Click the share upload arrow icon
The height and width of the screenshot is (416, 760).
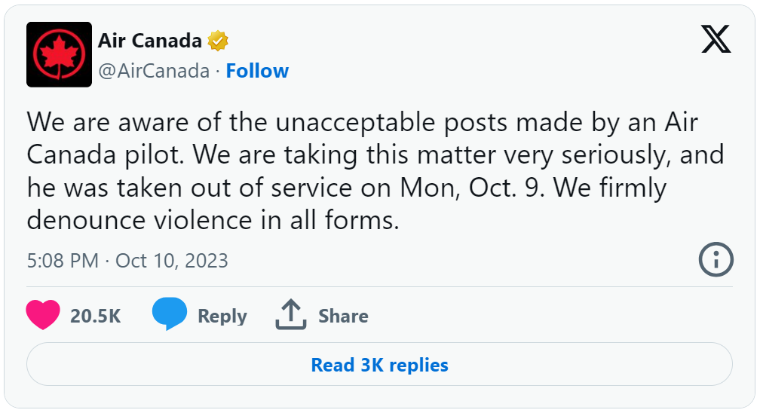pyautogui.click(x=291, y=314)
